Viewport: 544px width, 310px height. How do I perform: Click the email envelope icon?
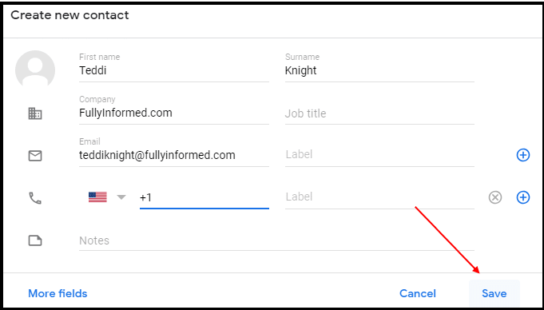[x=35, y=156]
